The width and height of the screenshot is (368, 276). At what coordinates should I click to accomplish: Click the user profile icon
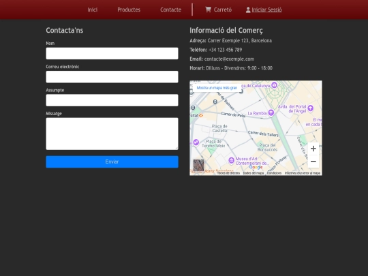click(x=248, y=10)
